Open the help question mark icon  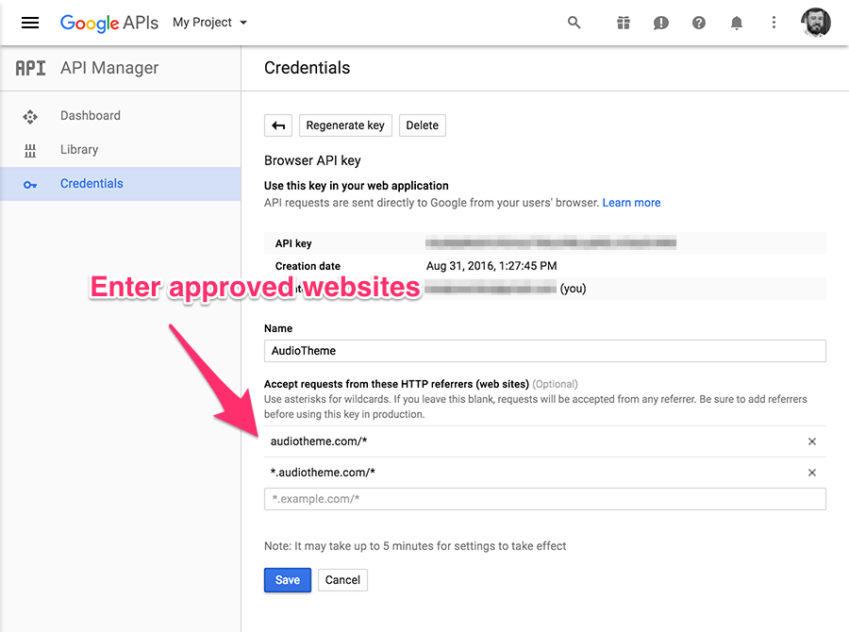698,23
